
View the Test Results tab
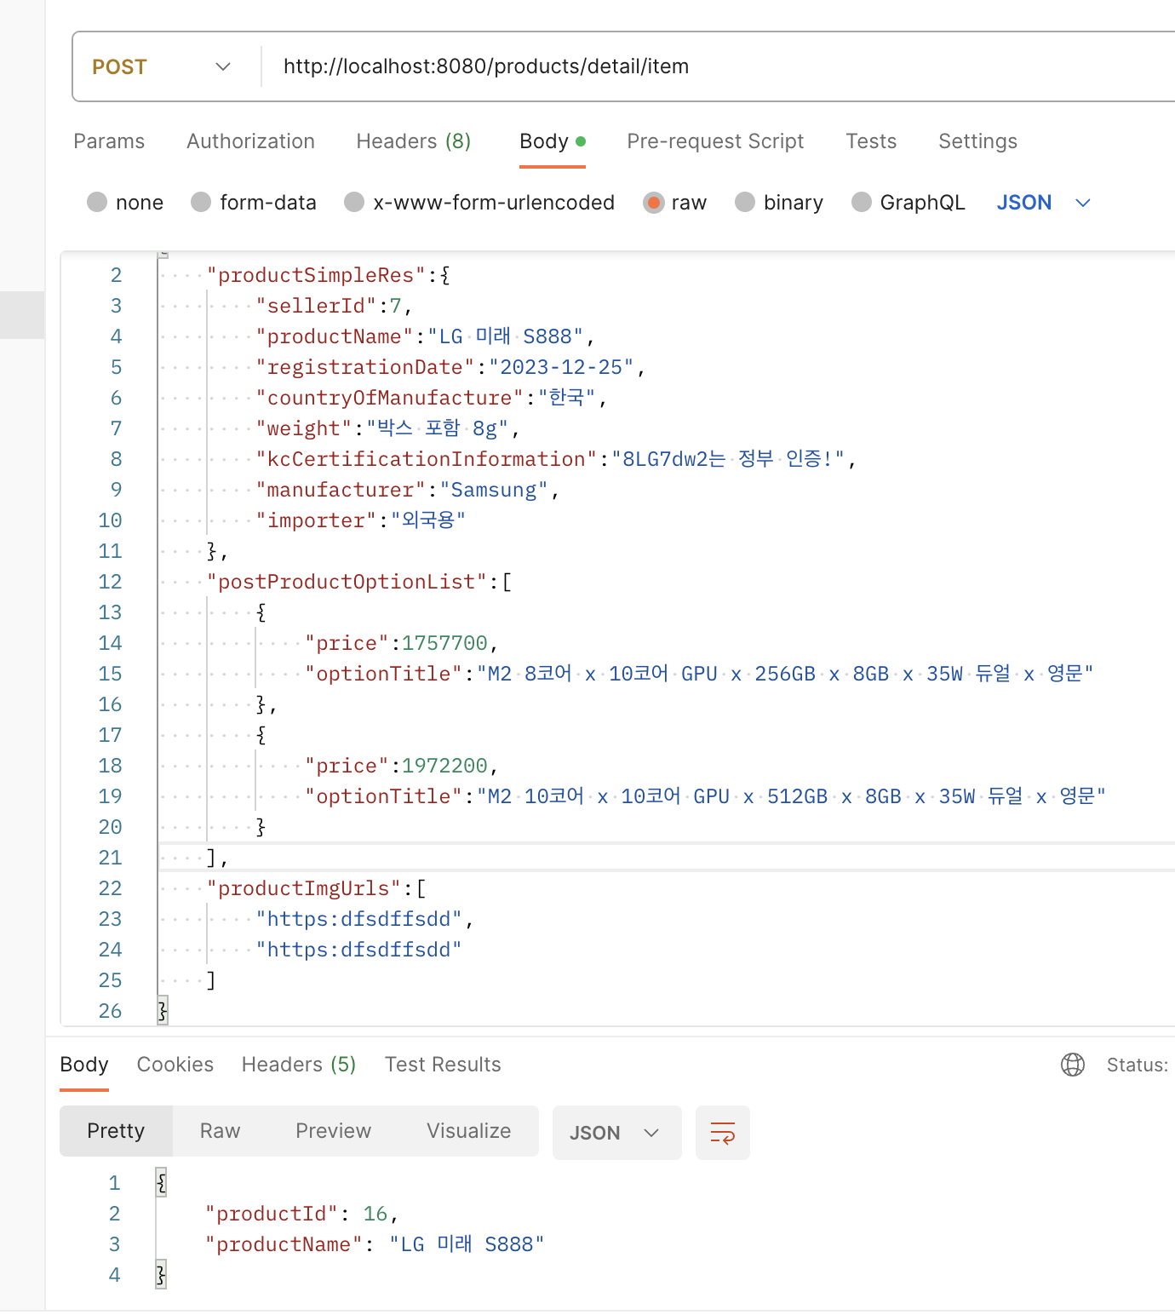443,1065
